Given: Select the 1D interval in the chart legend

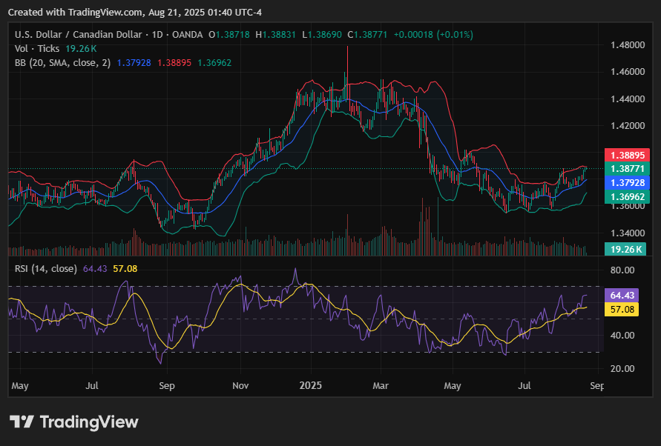Looking at the screenshot, I should coord(157,35).
